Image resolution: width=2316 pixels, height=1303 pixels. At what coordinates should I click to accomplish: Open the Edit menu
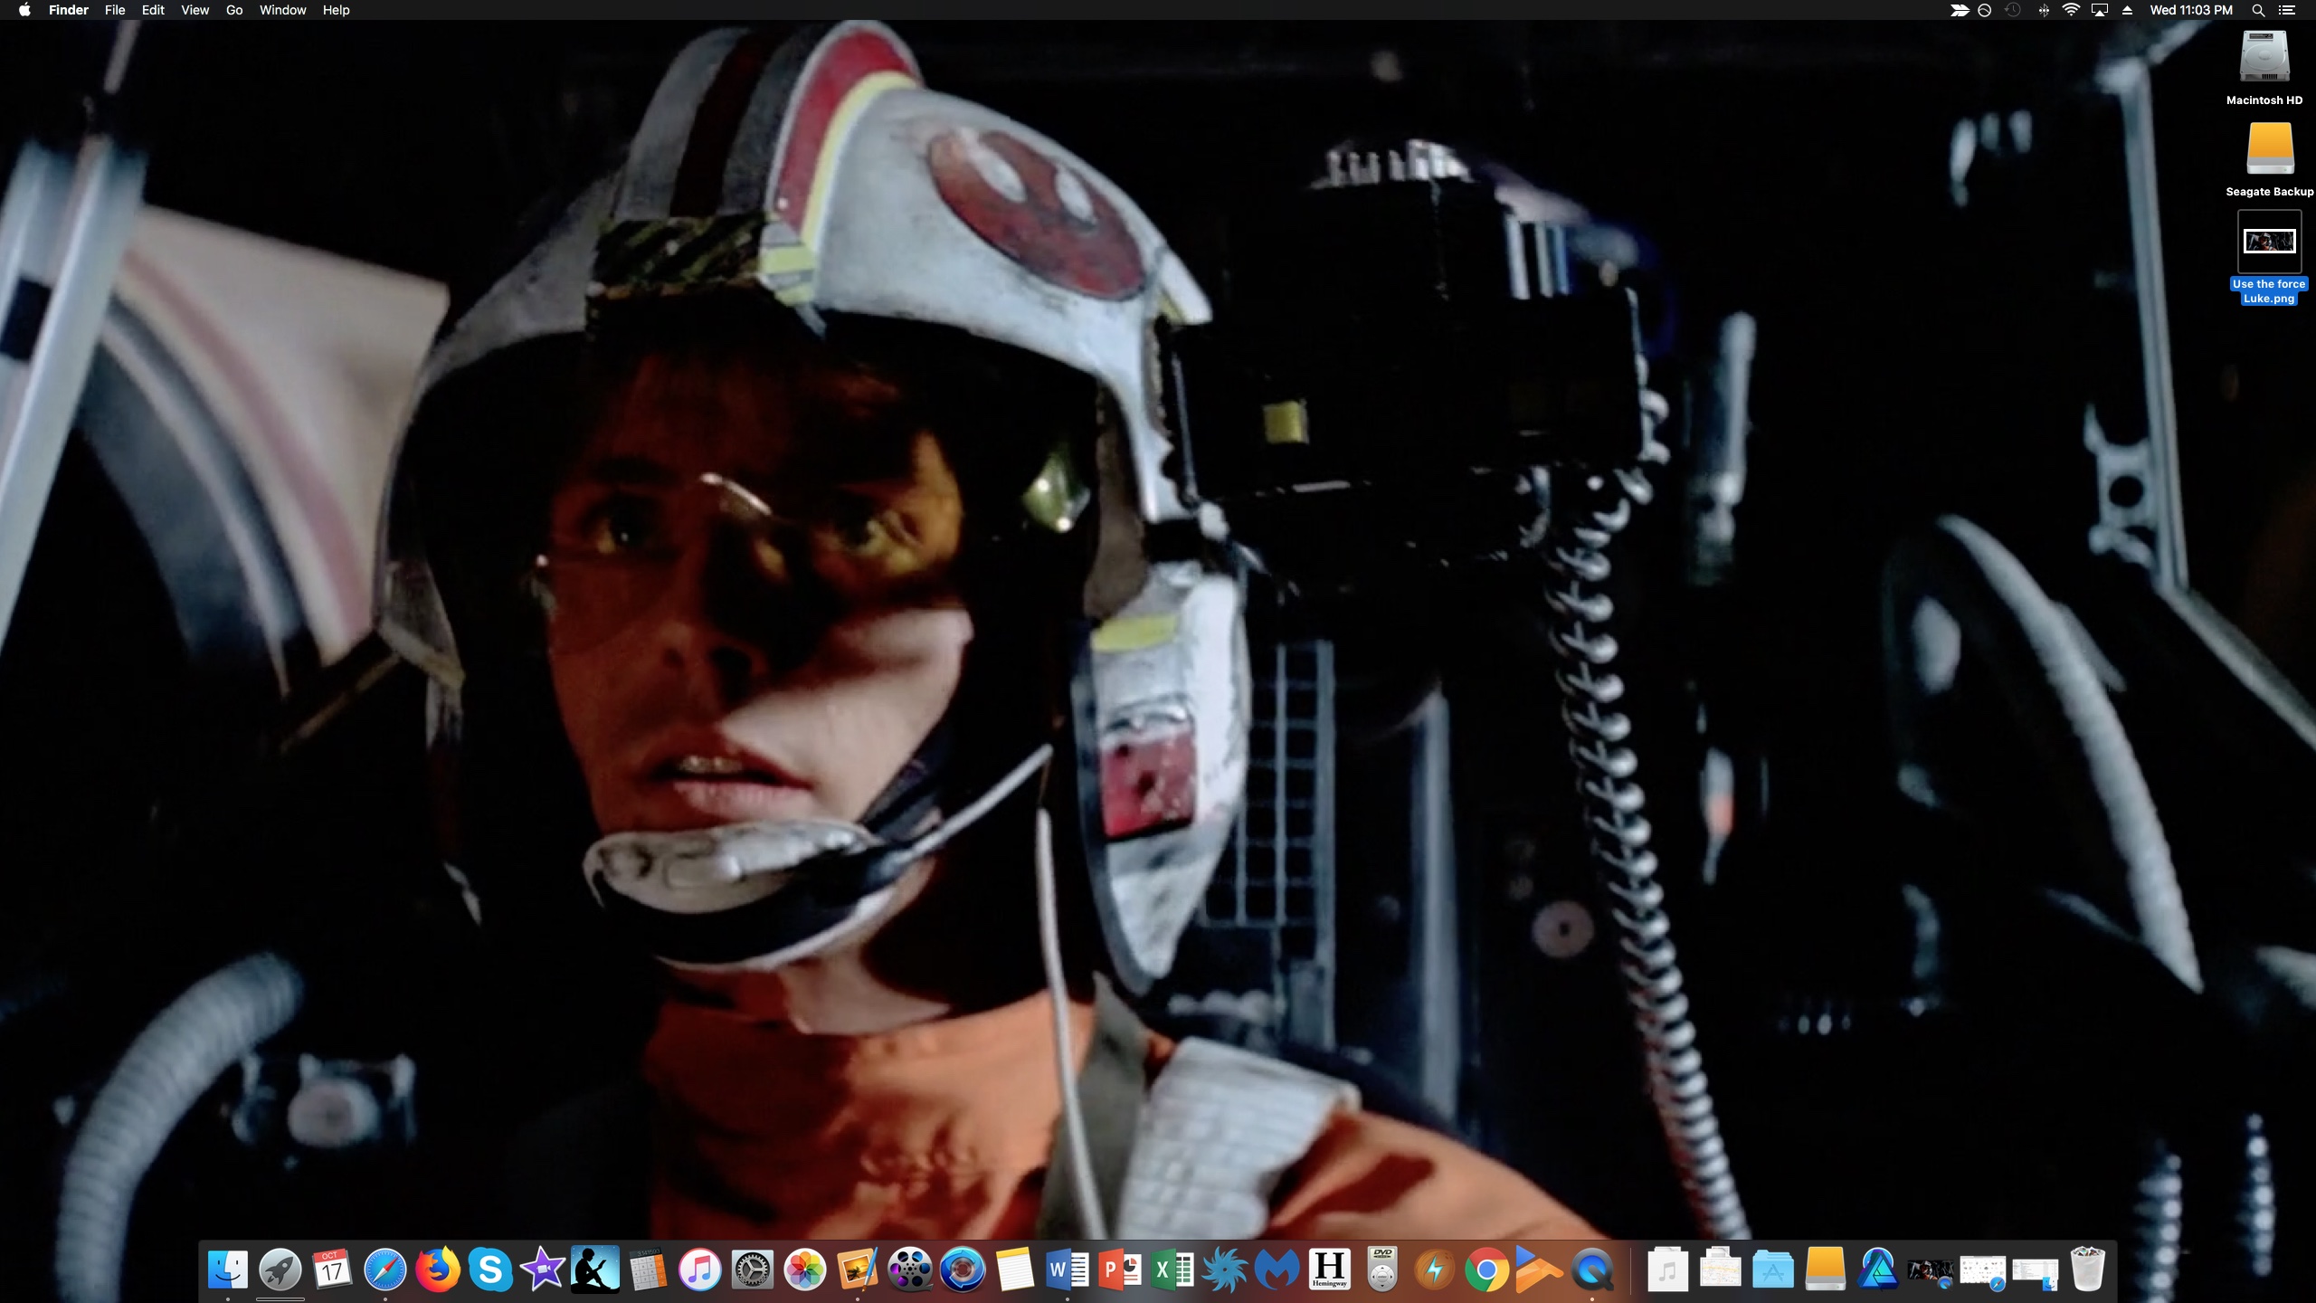pos(153,10)
